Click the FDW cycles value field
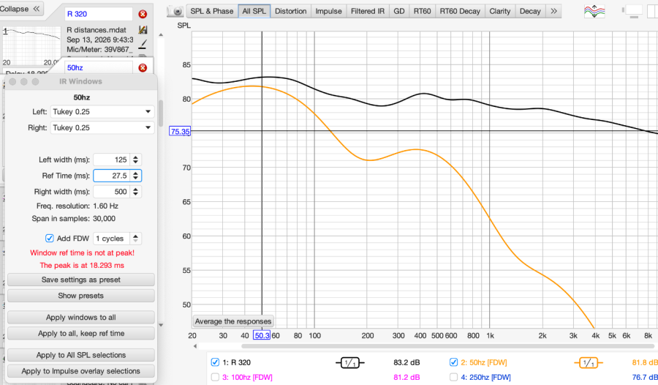The height and width of the screenshot is (385, 658). [x=112, y=239]
